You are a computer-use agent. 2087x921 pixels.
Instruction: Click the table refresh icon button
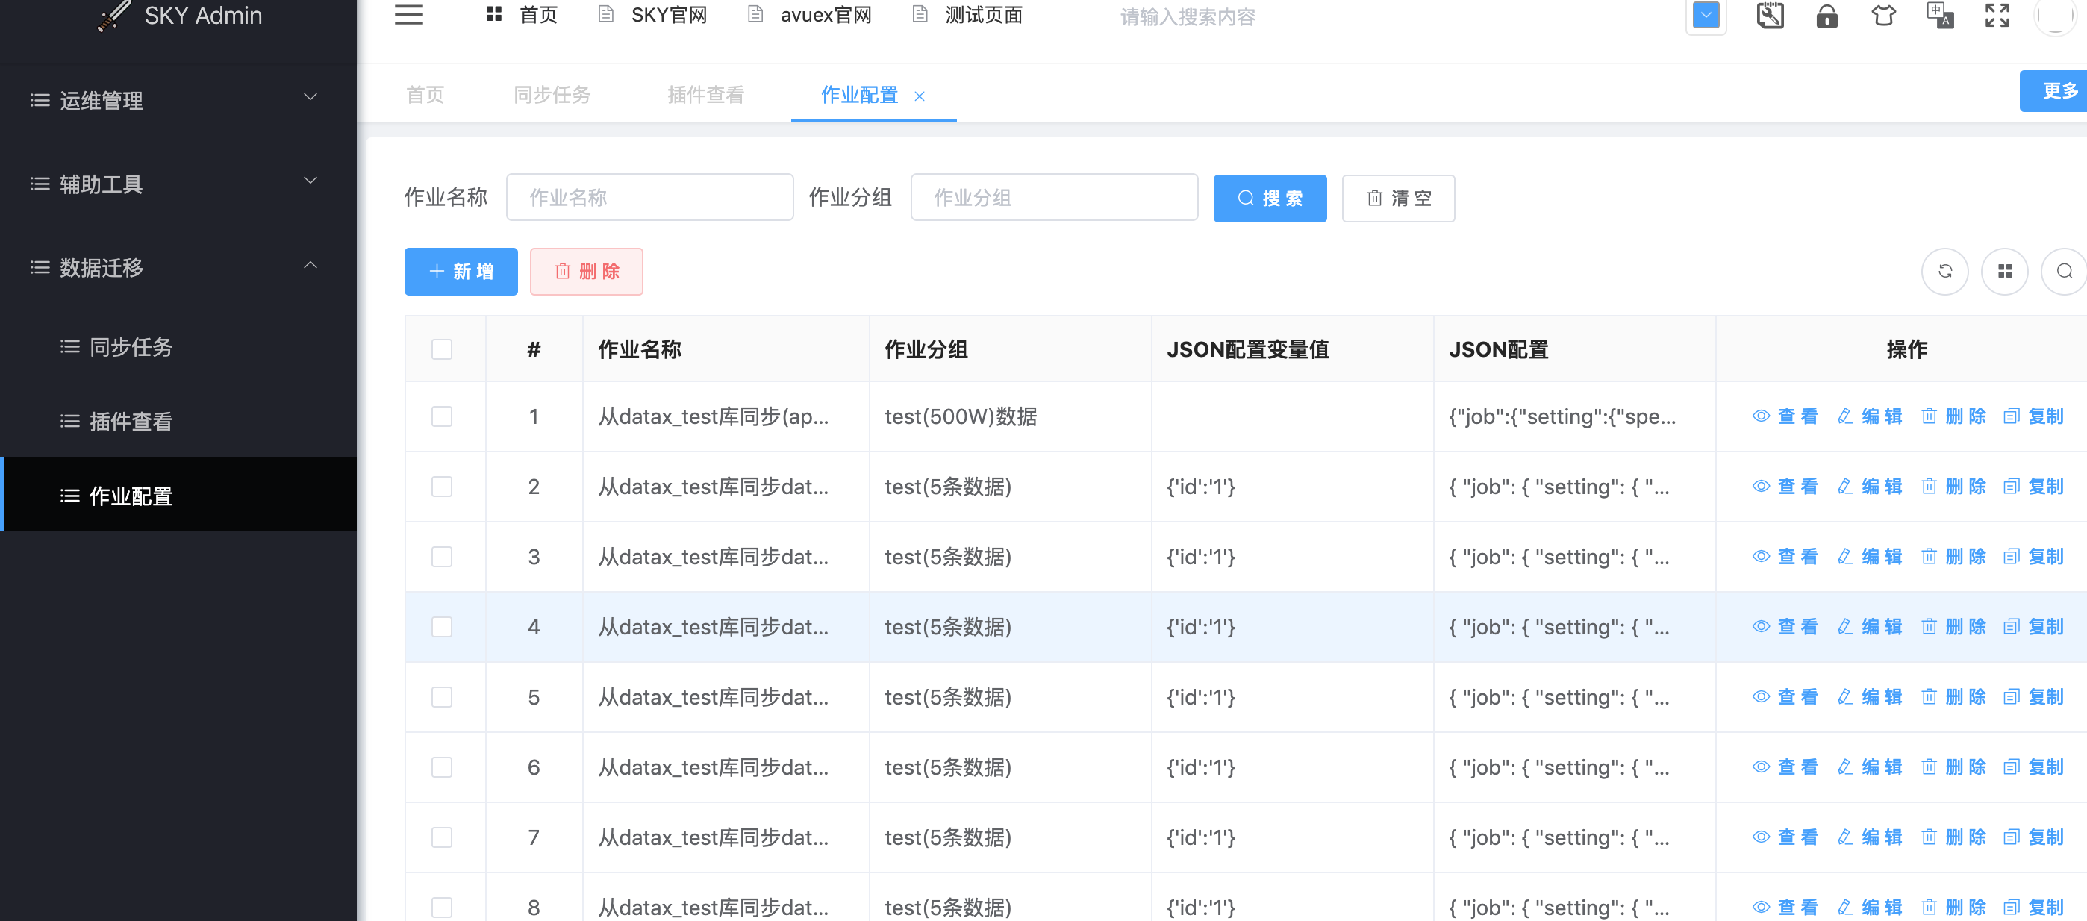click(x=1944, y=272)
